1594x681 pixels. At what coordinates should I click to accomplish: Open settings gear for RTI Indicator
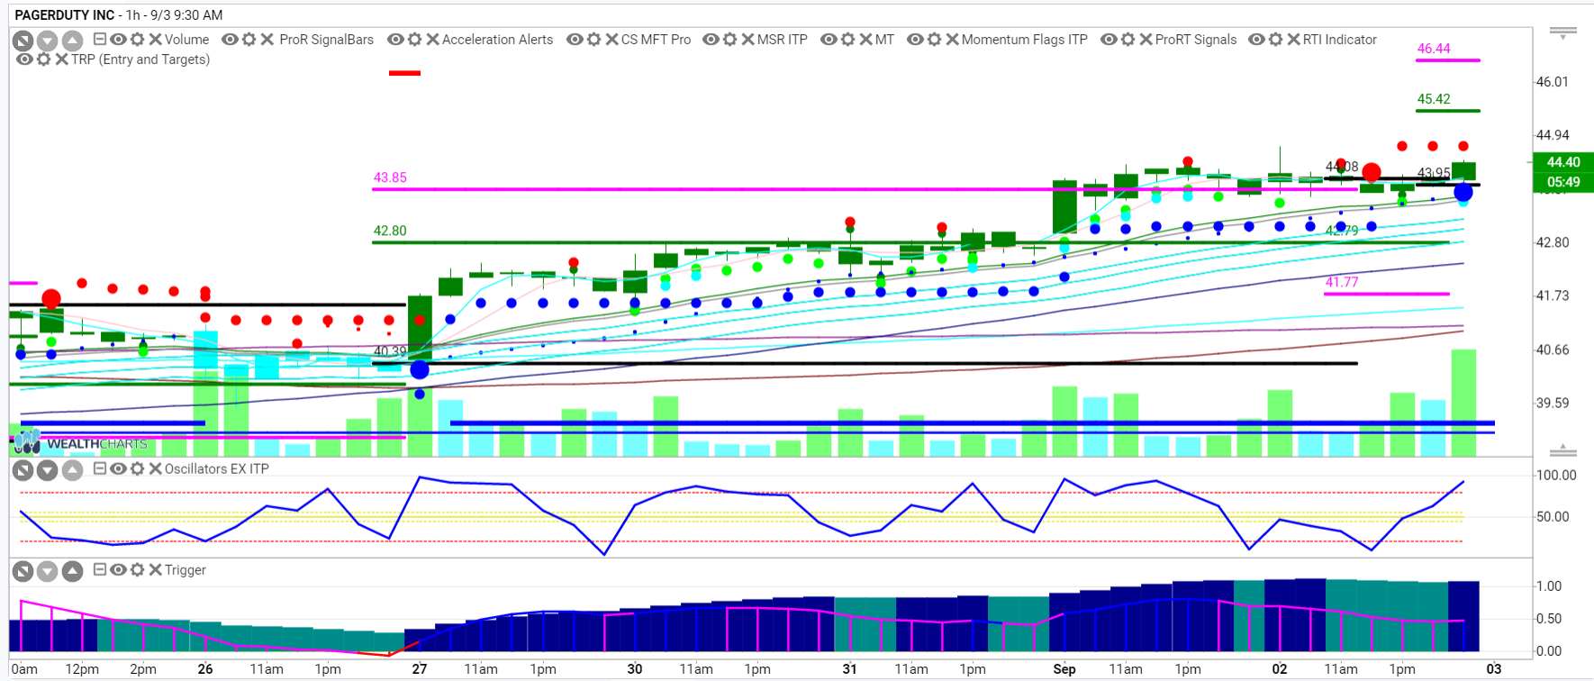[1276, 40]
